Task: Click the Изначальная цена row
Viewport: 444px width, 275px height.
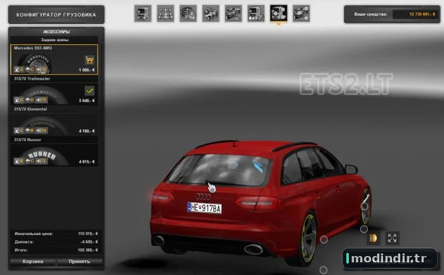Action: coord(56,234)
